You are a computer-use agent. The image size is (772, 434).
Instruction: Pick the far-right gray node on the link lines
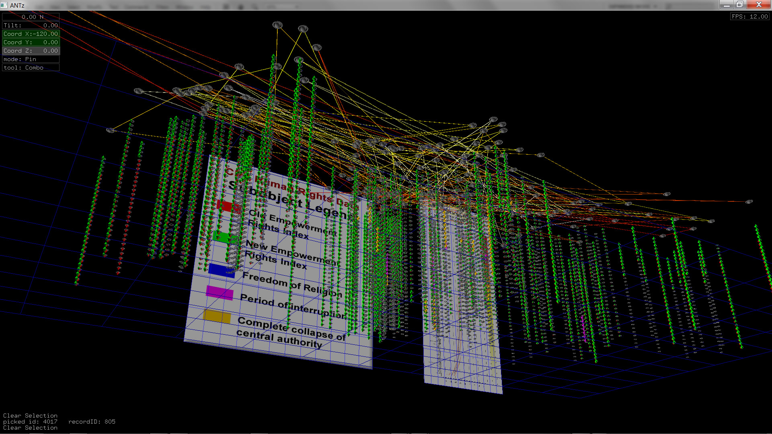pyautogui.click(x=749, y=202)
